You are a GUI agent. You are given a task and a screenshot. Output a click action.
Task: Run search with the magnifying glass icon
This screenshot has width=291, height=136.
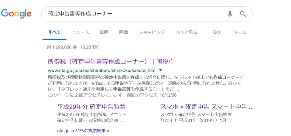[x=243, y=14]
